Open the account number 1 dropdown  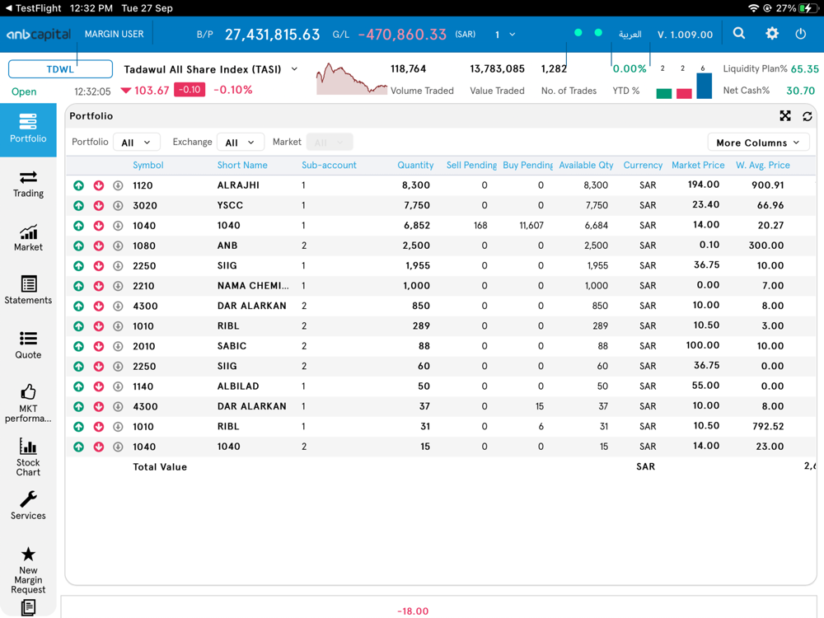(x=505, y=34)
